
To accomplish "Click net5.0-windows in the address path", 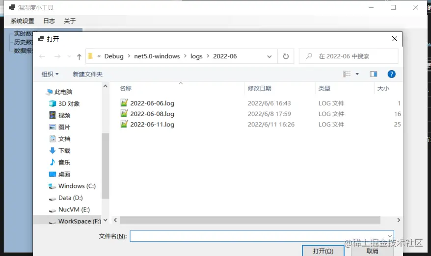I will (x=157, y=56).
